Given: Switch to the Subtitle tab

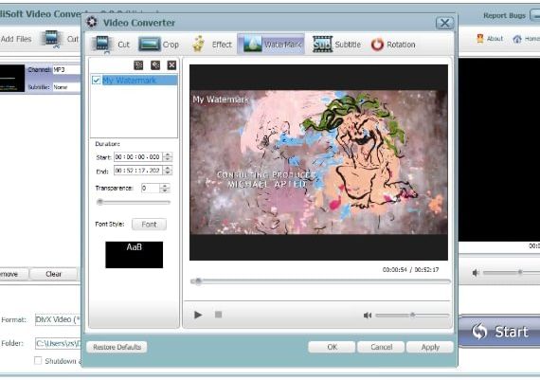Looking at the screenshot, I should (336, 45).
